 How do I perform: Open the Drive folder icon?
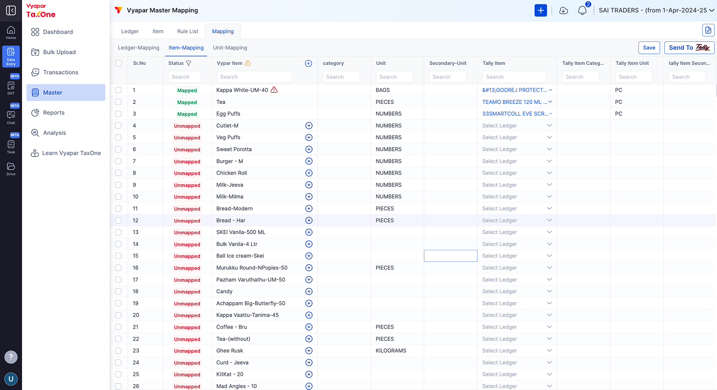click(11, 169)
